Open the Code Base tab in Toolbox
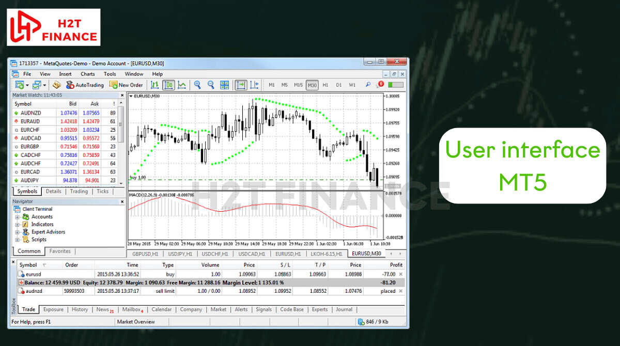Screen dimensions: 620x346 tap(292, 309)
